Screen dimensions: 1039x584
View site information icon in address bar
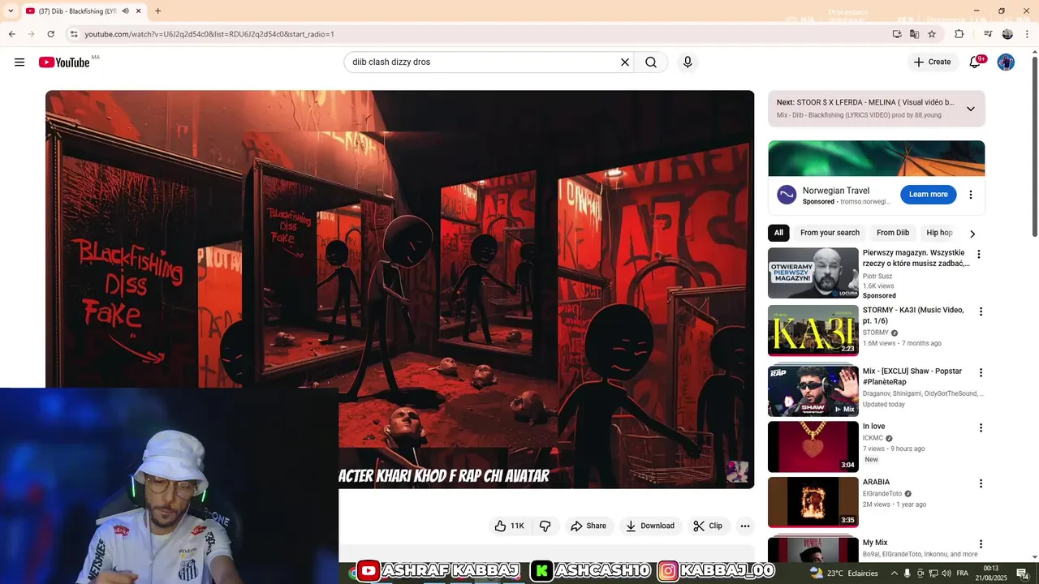73,34
